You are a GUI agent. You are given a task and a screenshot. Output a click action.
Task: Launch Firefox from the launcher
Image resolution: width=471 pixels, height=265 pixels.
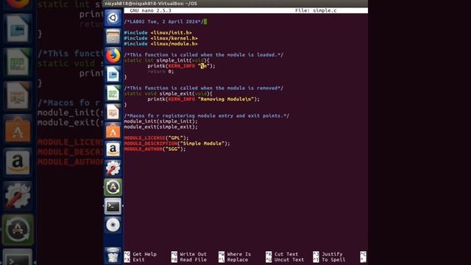click(113, 56)
